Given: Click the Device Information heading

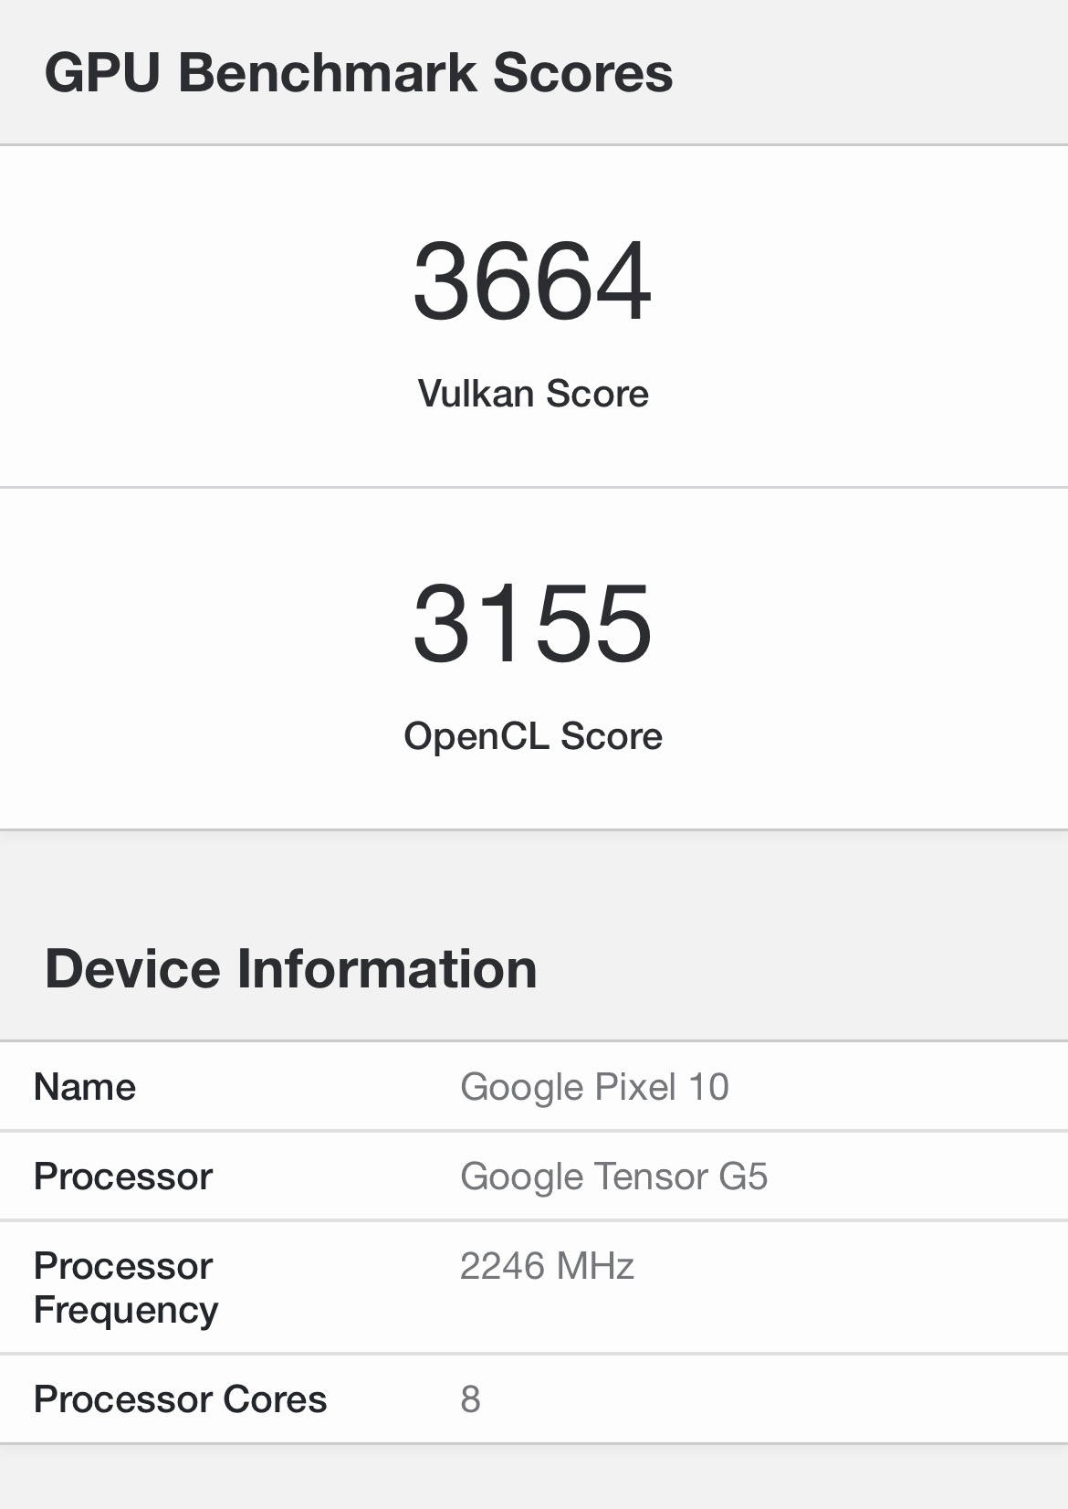Looking at the screenshot, I should coord(290,968).
